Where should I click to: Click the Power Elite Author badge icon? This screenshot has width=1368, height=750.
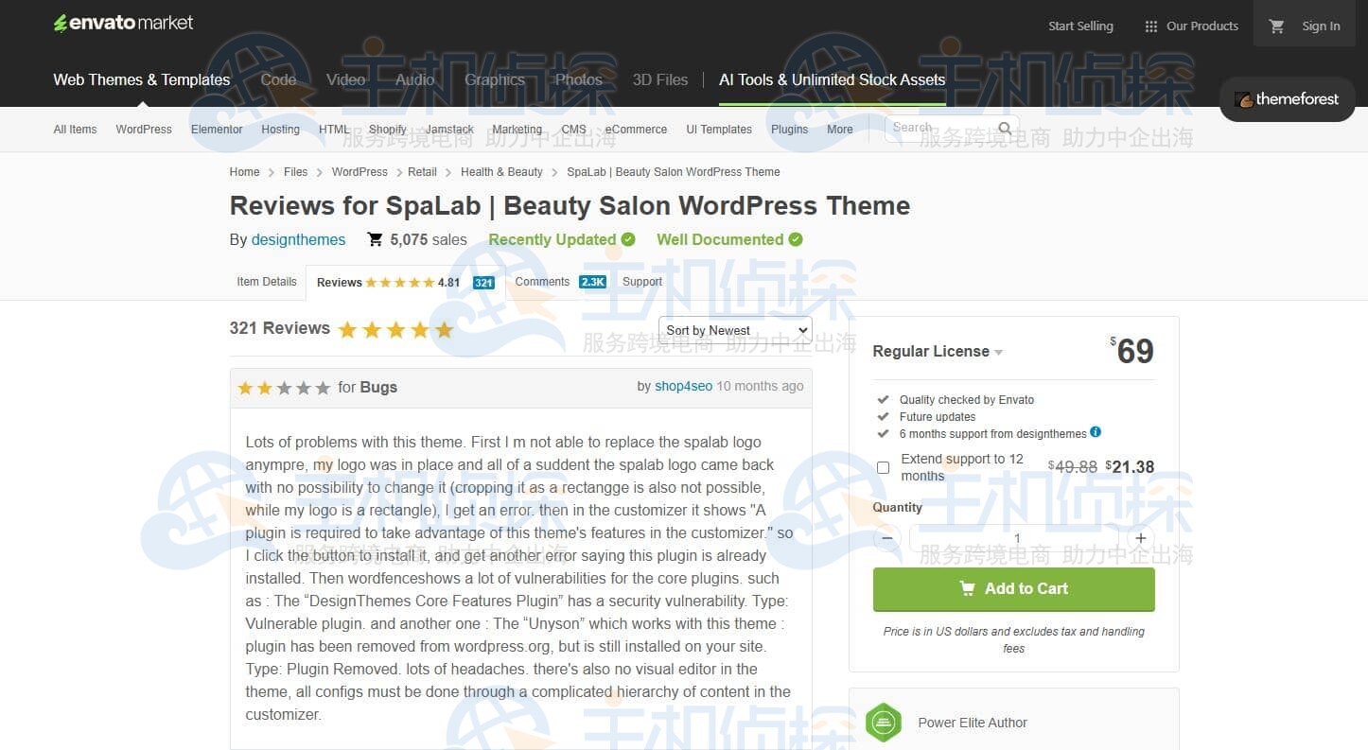pos(884,723)
